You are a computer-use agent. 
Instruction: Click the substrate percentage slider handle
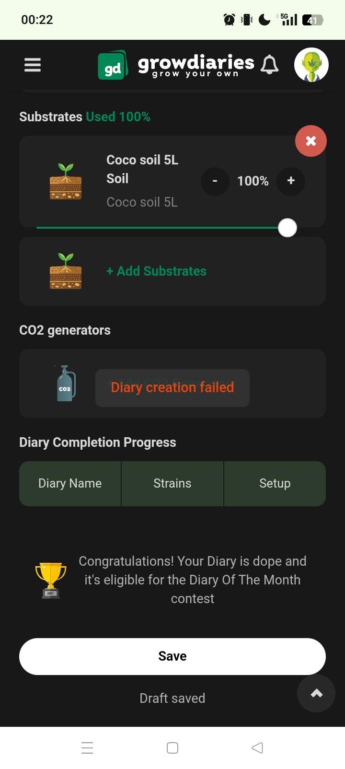coord(287,228)
